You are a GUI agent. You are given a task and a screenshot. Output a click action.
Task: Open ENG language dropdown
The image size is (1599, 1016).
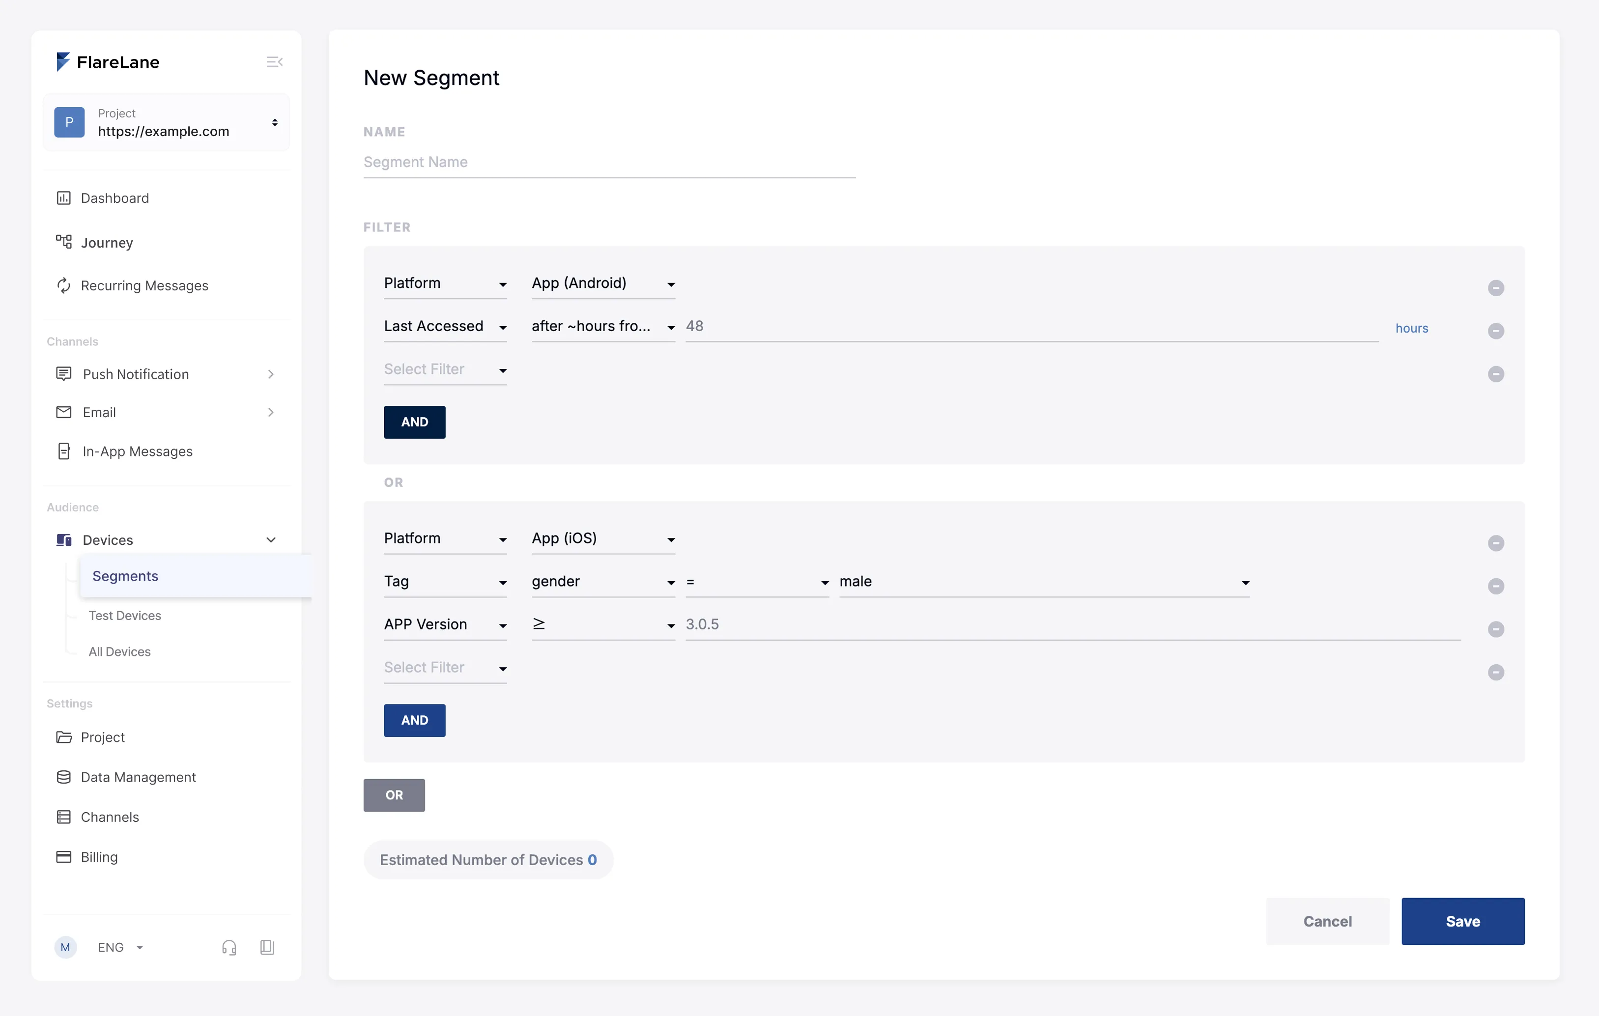(x=120, y=948)
